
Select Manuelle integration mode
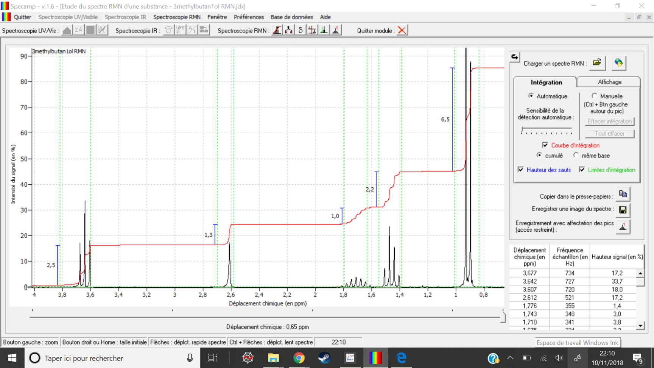coord(607,96)
